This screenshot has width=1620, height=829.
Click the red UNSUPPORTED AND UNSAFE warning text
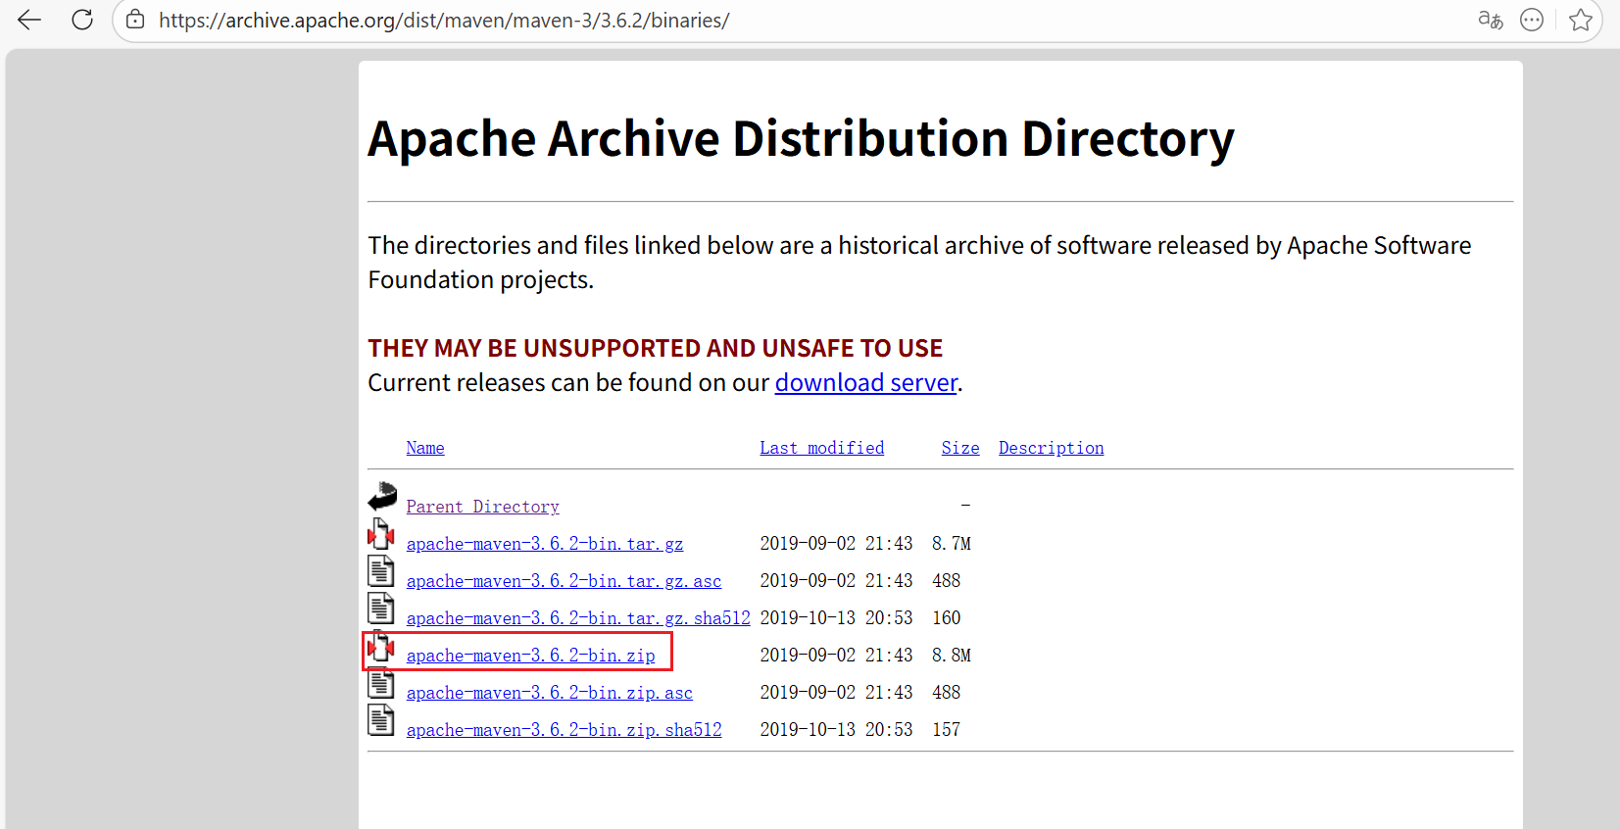pyautogui.click(x=655, y=348)
